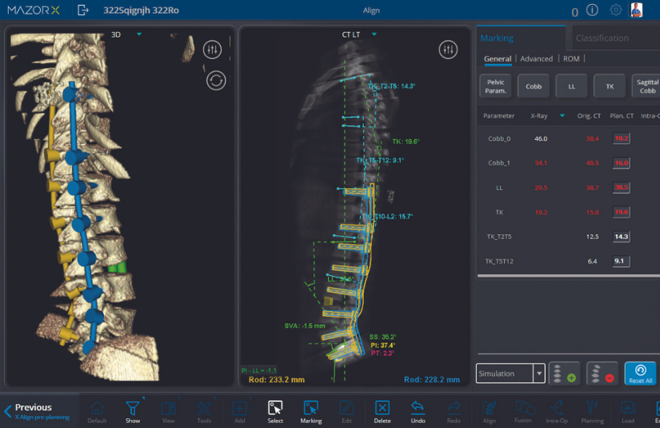Click the TK measurement button
This screenshot has width=660, height=428.
coord(610,86)
